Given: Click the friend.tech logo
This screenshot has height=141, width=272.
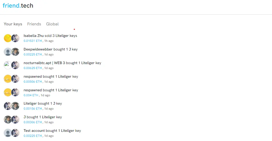Looking at the screenshot, I should (18, 5).
